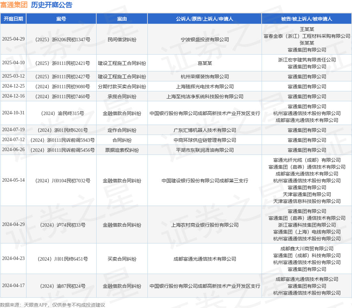352x308 pixels.
Task: Click the 富通集团 title text
Action: 14,5
